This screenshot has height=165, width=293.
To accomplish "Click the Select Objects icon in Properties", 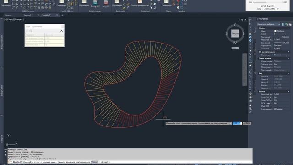I will pos(286,24).
